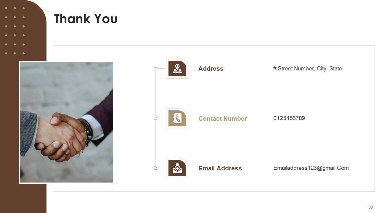379x213 pixels.
Task: Click the Address map pin icon
Action: pos(177,69)
